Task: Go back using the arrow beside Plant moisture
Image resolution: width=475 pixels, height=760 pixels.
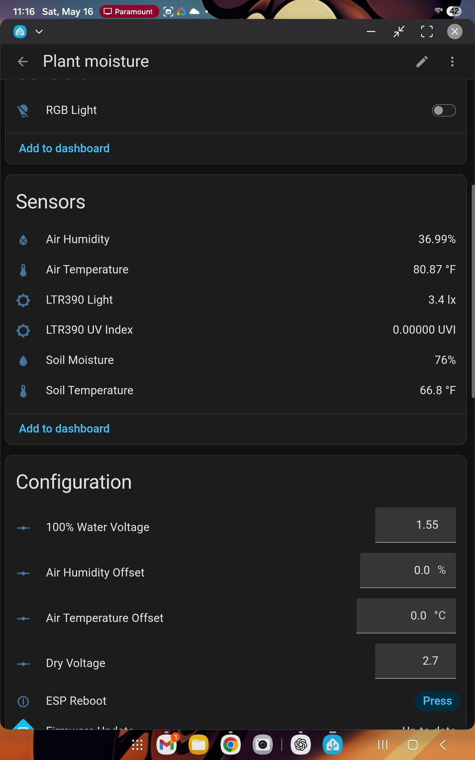Action: click(23, 61)
